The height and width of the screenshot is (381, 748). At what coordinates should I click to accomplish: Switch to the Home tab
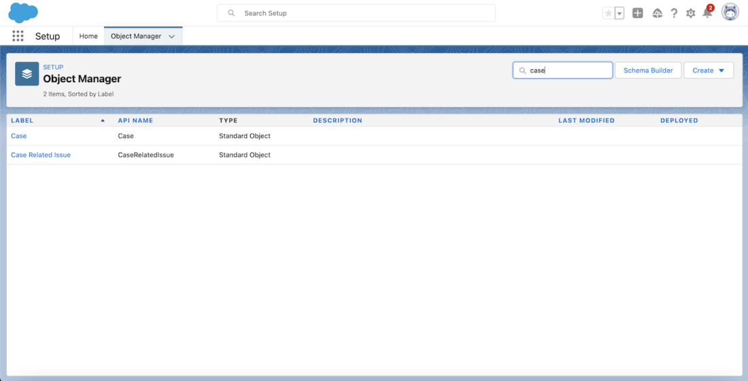point(88,36)
